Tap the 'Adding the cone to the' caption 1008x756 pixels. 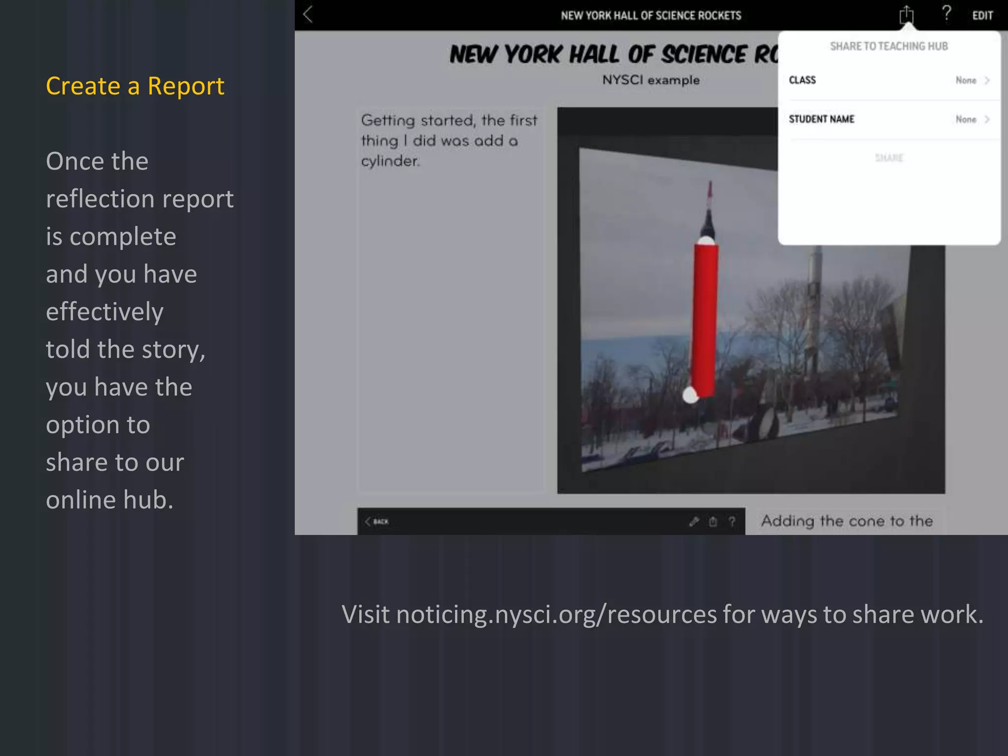847,521
